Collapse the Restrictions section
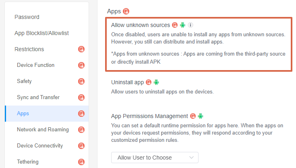Screen dimensions: 296x168 click(x=29, y=49)
